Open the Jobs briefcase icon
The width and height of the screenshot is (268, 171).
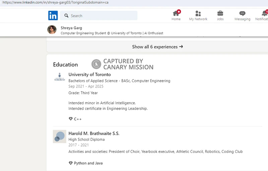pyautogui.click(x=220, y=13)
